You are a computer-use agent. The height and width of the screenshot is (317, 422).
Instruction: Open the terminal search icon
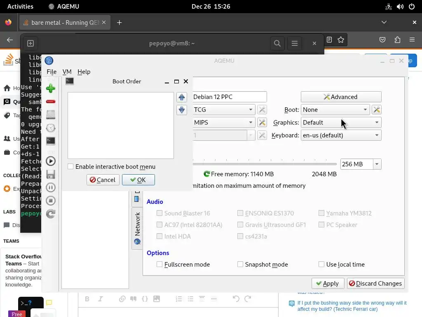277,43
